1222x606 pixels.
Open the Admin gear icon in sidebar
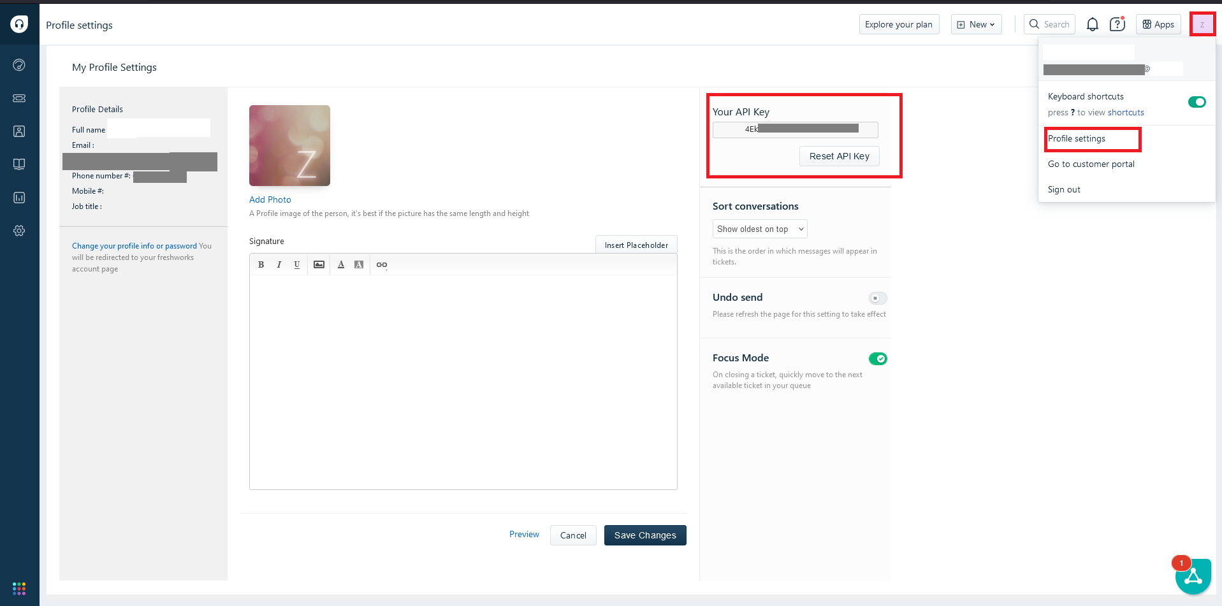pos(19,231)
